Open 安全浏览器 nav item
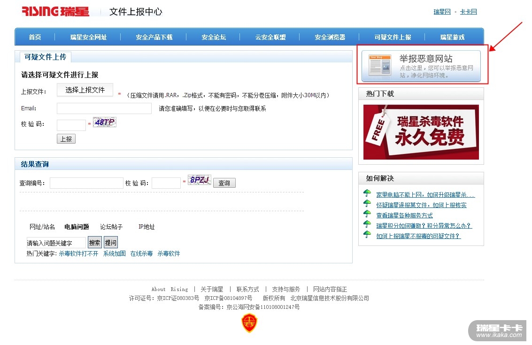 tap(330, 37)
